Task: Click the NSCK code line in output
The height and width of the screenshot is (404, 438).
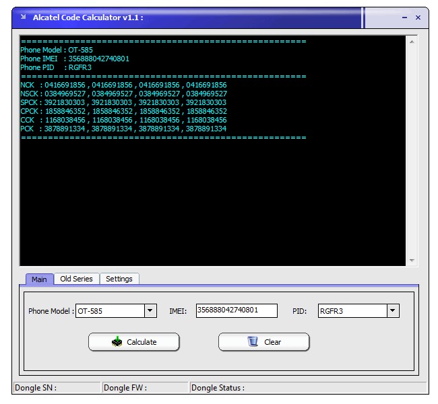Action: [x=123, y=94]
